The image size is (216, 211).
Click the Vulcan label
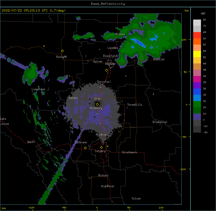pos(136,198)
